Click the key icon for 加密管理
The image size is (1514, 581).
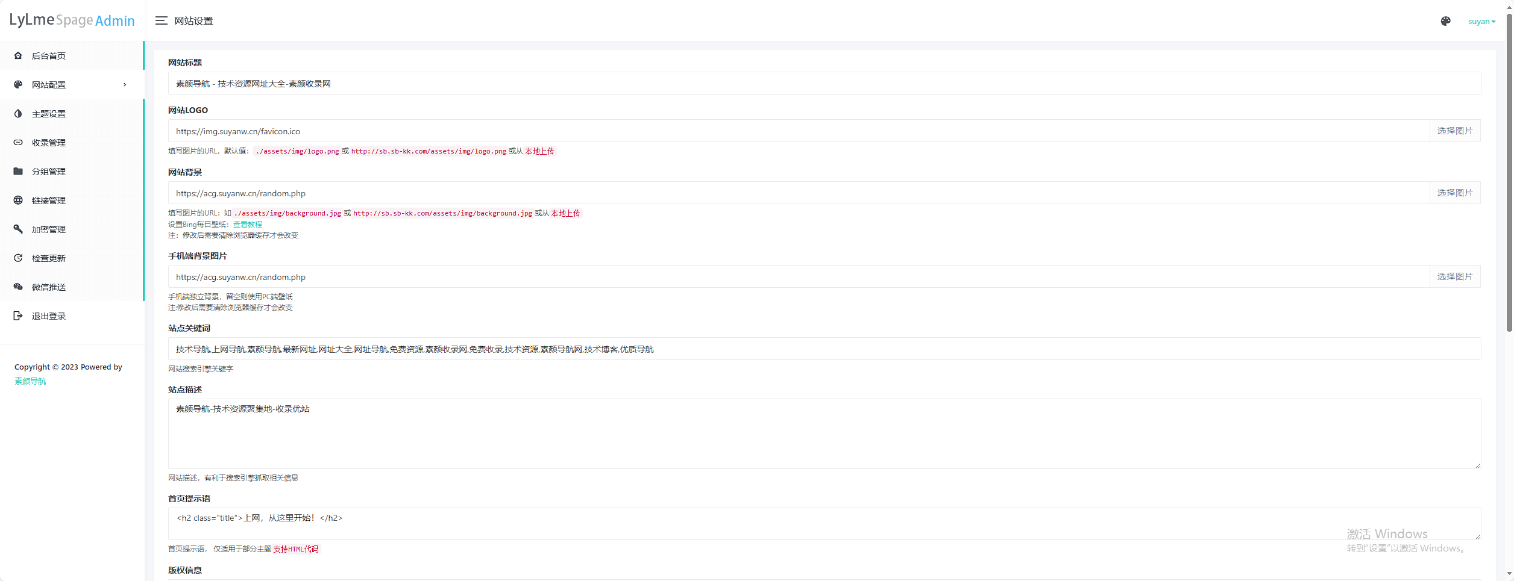point(18,229)
